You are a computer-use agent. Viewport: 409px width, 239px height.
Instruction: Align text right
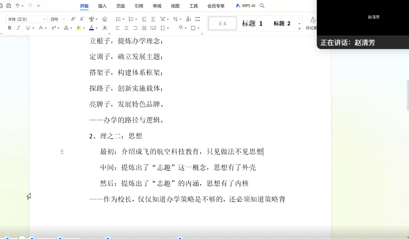(135, 28)
